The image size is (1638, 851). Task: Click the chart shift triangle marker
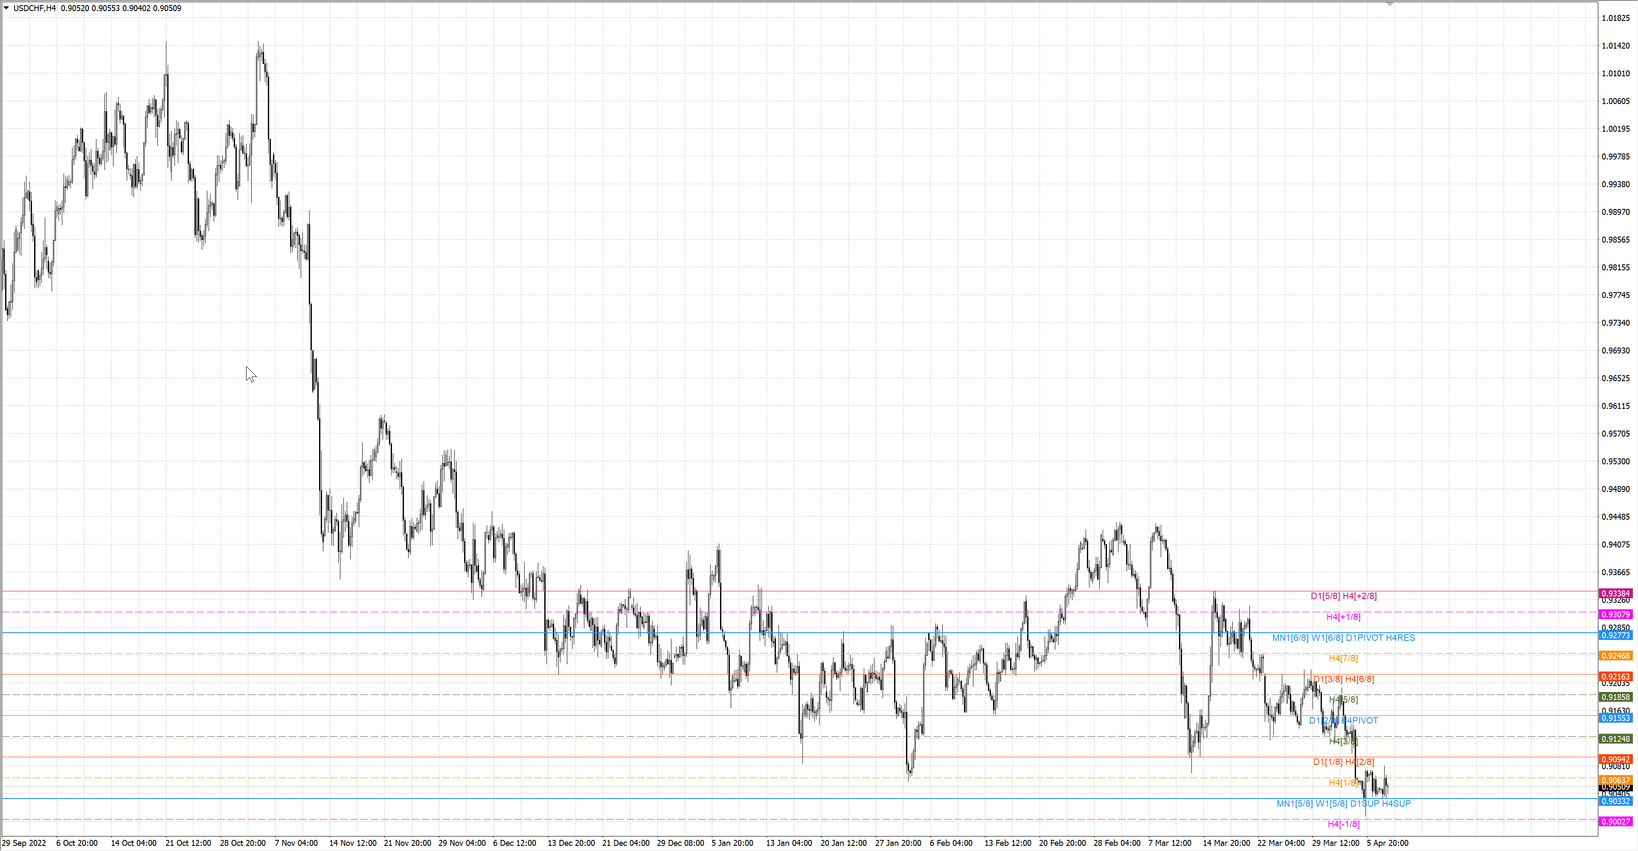coord(1389,4)
